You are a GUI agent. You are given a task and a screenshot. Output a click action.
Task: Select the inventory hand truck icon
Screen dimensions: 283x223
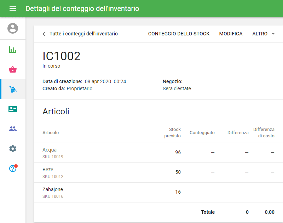click(13, 89)
